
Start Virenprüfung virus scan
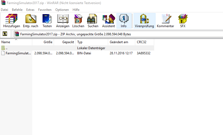pyautogui.click(x=144, y=21)
